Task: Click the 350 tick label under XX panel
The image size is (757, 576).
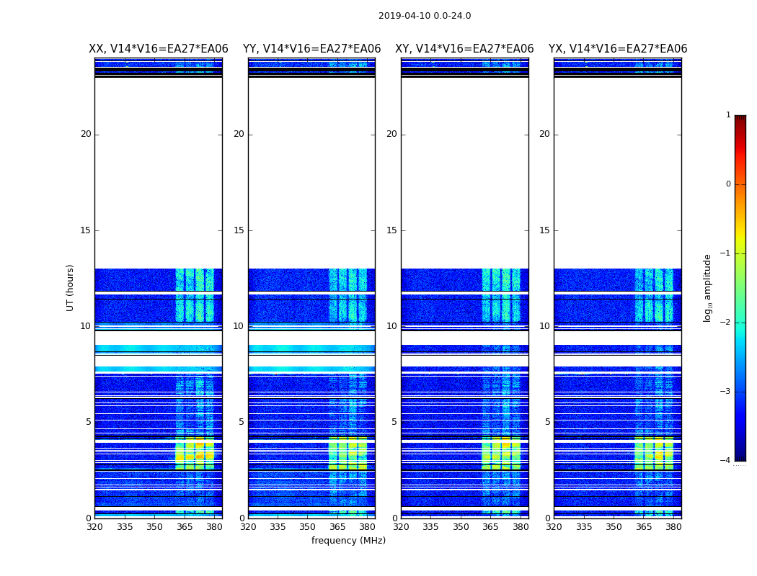Action: (154, 527)
